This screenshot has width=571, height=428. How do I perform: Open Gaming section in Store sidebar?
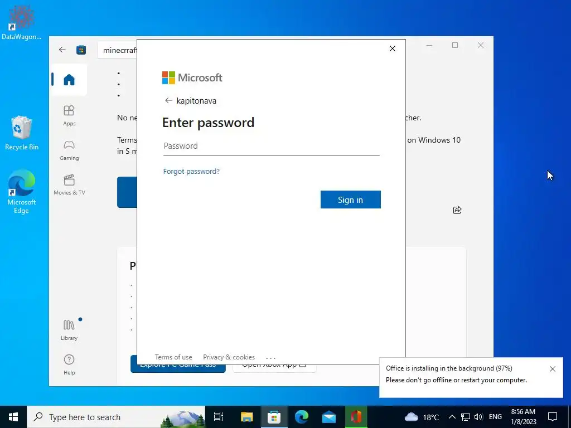pos(69,150)
